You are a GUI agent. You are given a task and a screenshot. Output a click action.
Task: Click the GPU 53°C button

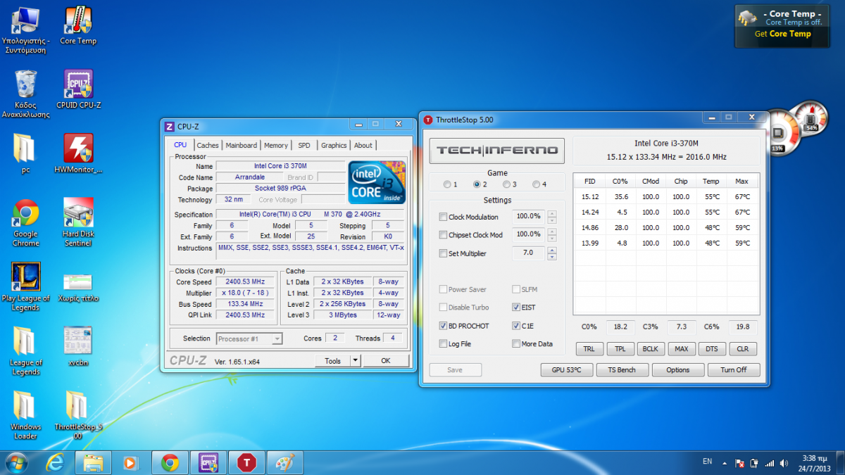[567, 369]
